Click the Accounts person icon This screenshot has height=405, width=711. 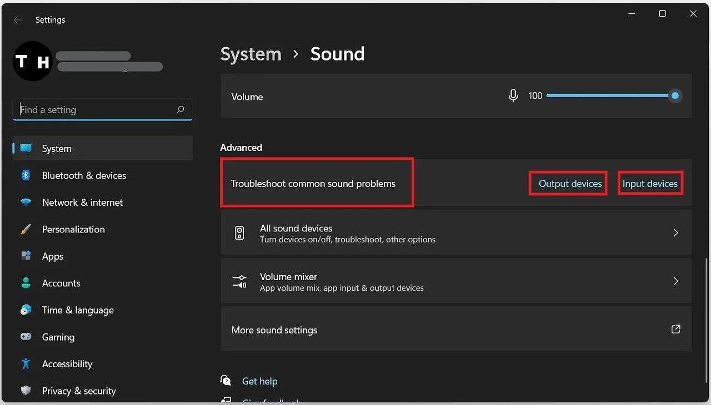(x=26, y=283)
